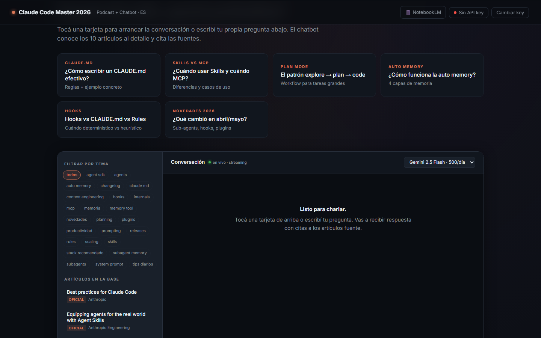Filter articles by 'claude md'
This screenshot has width=541, height=338.
139,186
